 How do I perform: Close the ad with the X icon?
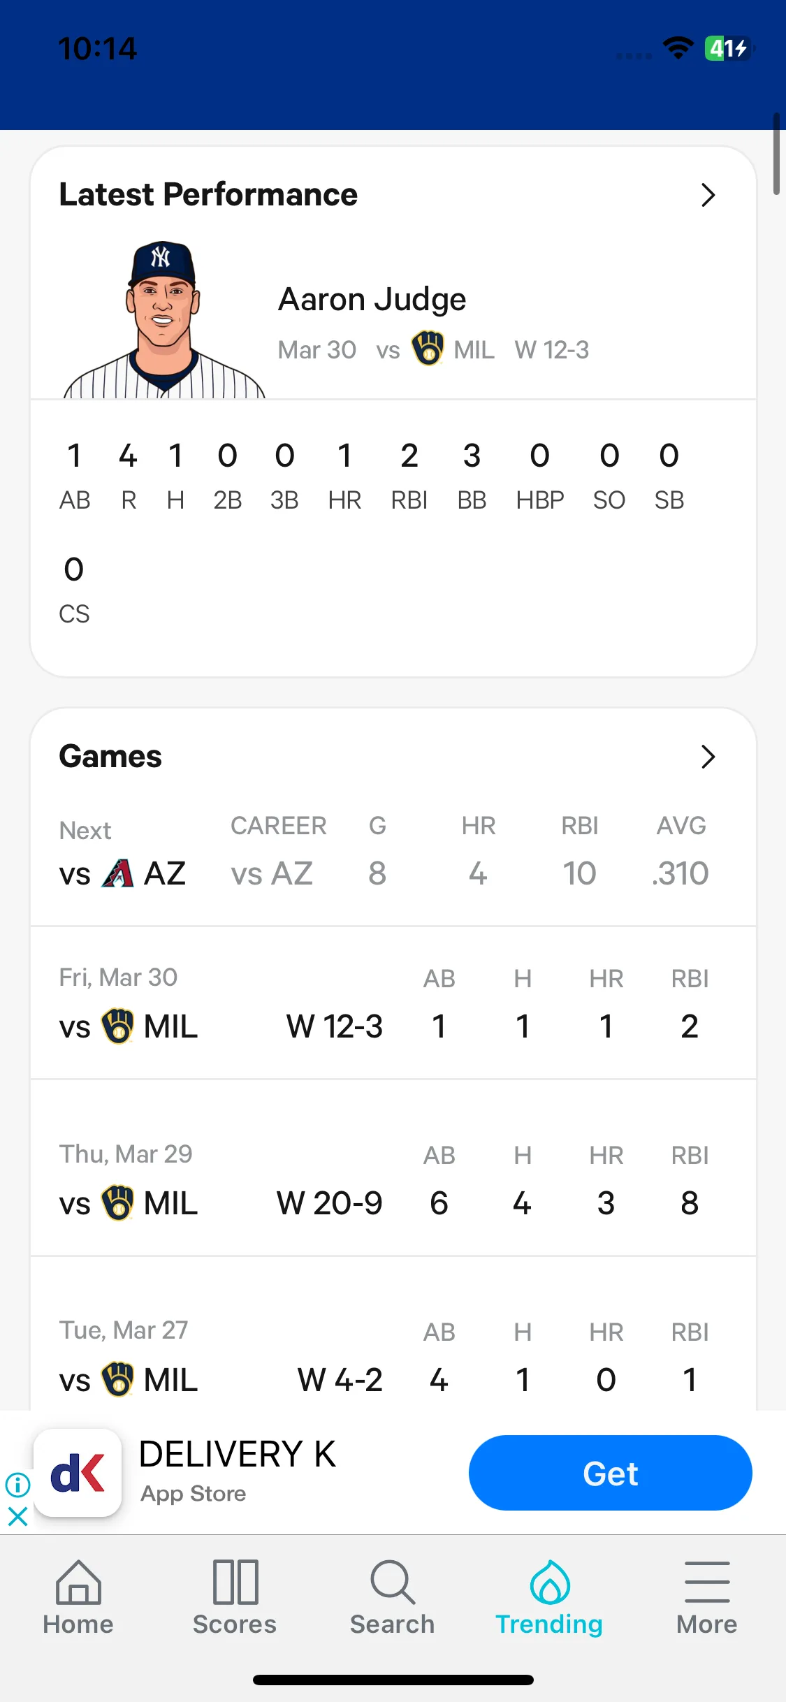tap(17, 1516)
